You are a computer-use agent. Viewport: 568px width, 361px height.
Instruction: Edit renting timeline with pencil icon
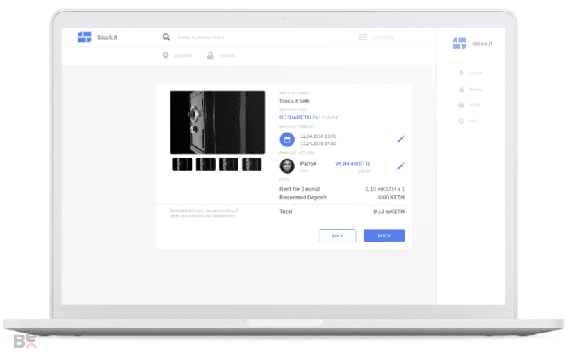pyautogui.click(x=400, y=140)
